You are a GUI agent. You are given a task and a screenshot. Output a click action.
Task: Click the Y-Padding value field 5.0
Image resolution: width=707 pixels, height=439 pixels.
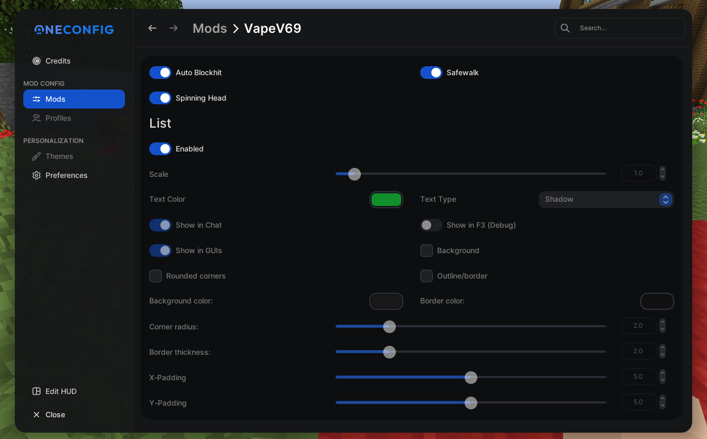tap(639, 402)
